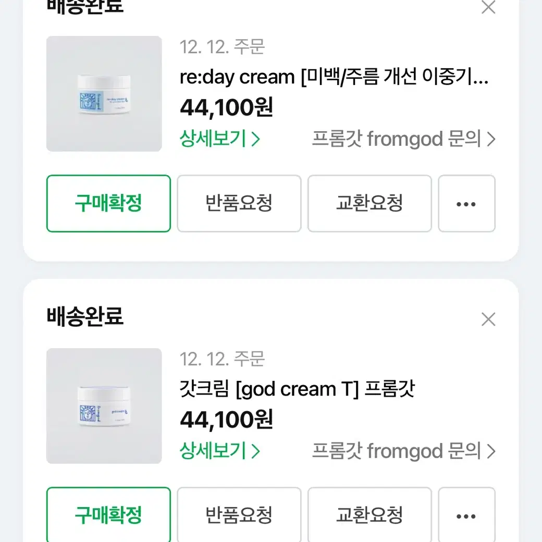Contact fromgod seller about re:day cream

[x=404, y=139]
